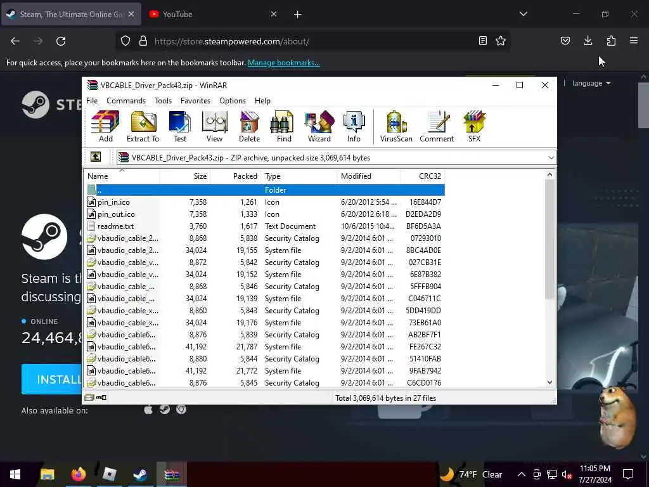
Task: Open the Comment tool
Action: tap(437, 127)
